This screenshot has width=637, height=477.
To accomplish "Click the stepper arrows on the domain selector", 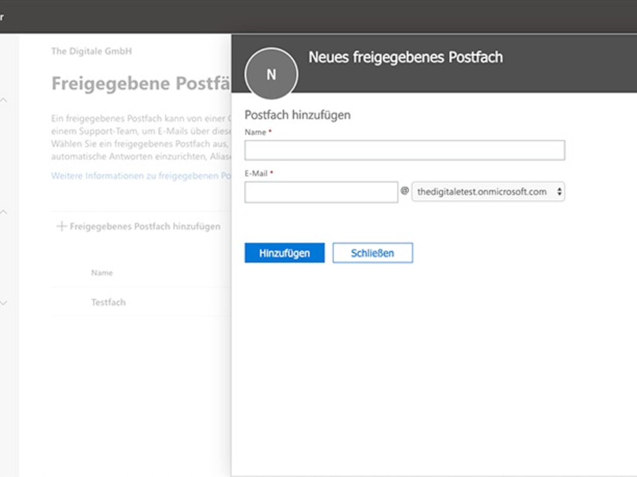I will click(560, 191).
